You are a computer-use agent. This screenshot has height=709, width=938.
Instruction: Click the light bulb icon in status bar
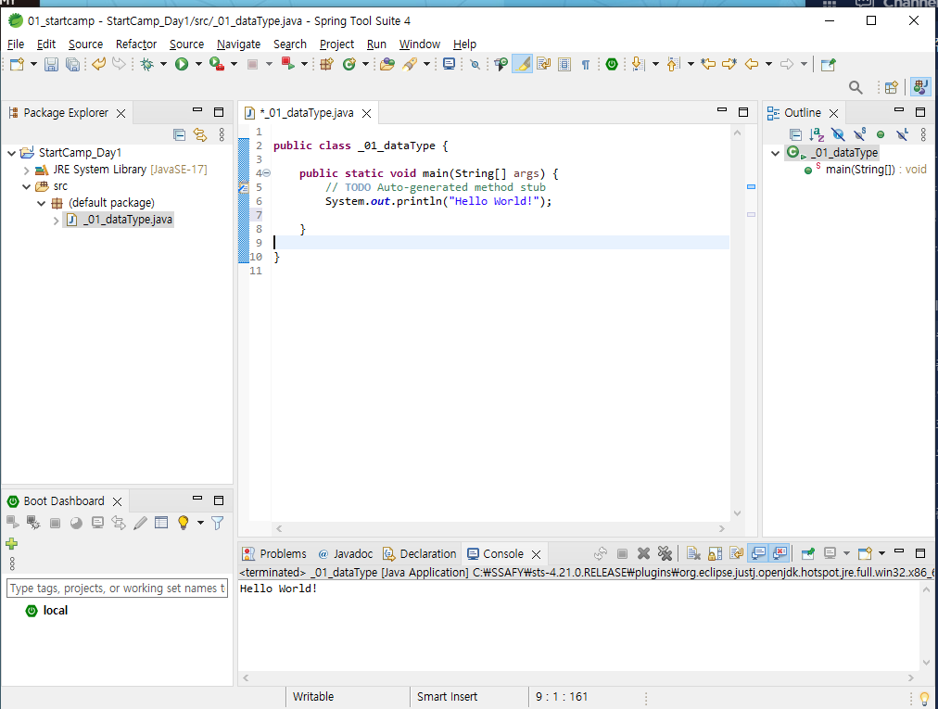click(924, 698)
